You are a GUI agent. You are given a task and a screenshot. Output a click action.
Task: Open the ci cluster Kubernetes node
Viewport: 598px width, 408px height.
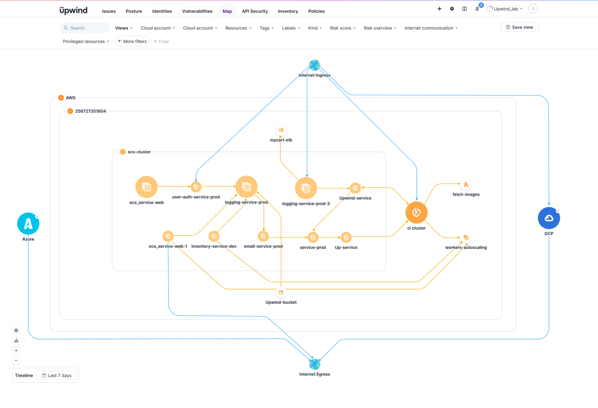(416, 212)
